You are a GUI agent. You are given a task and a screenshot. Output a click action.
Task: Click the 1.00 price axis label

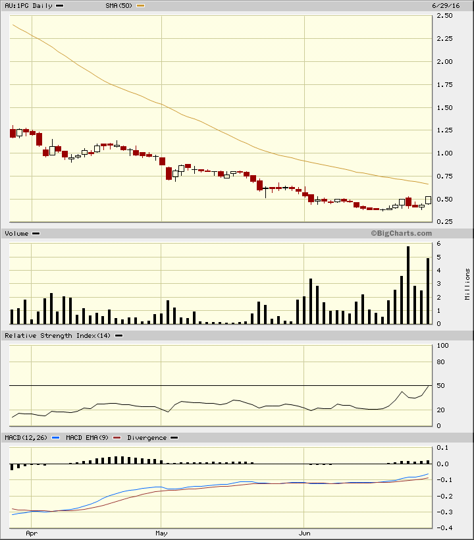445,153
